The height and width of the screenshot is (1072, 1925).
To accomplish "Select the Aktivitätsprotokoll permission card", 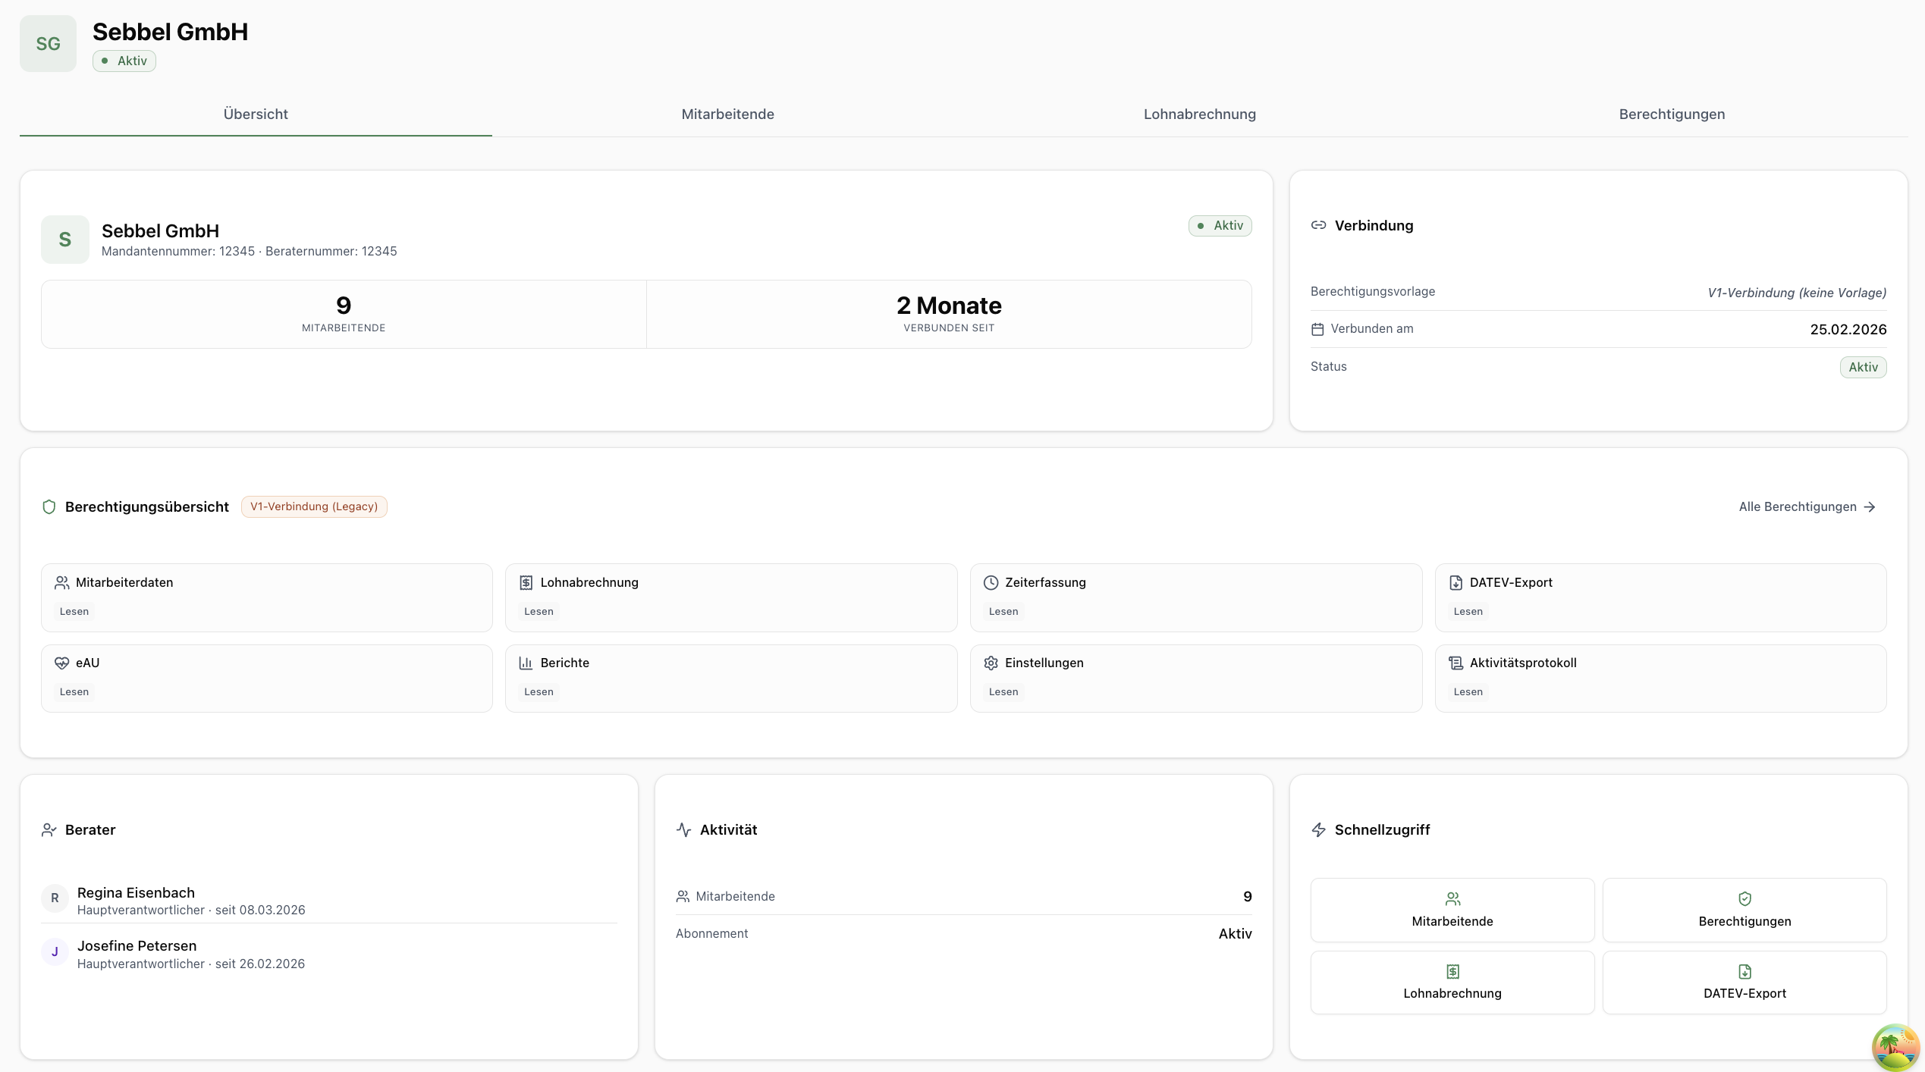I will coord(1661,679).
